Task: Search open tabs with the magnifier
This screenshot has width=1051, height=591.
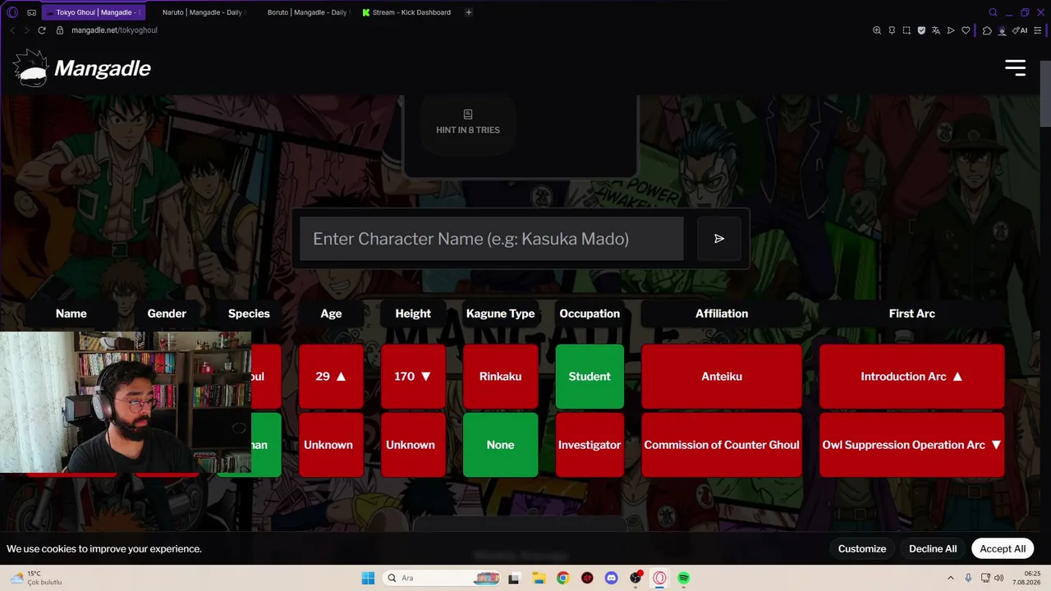Action: click(993, 12)
